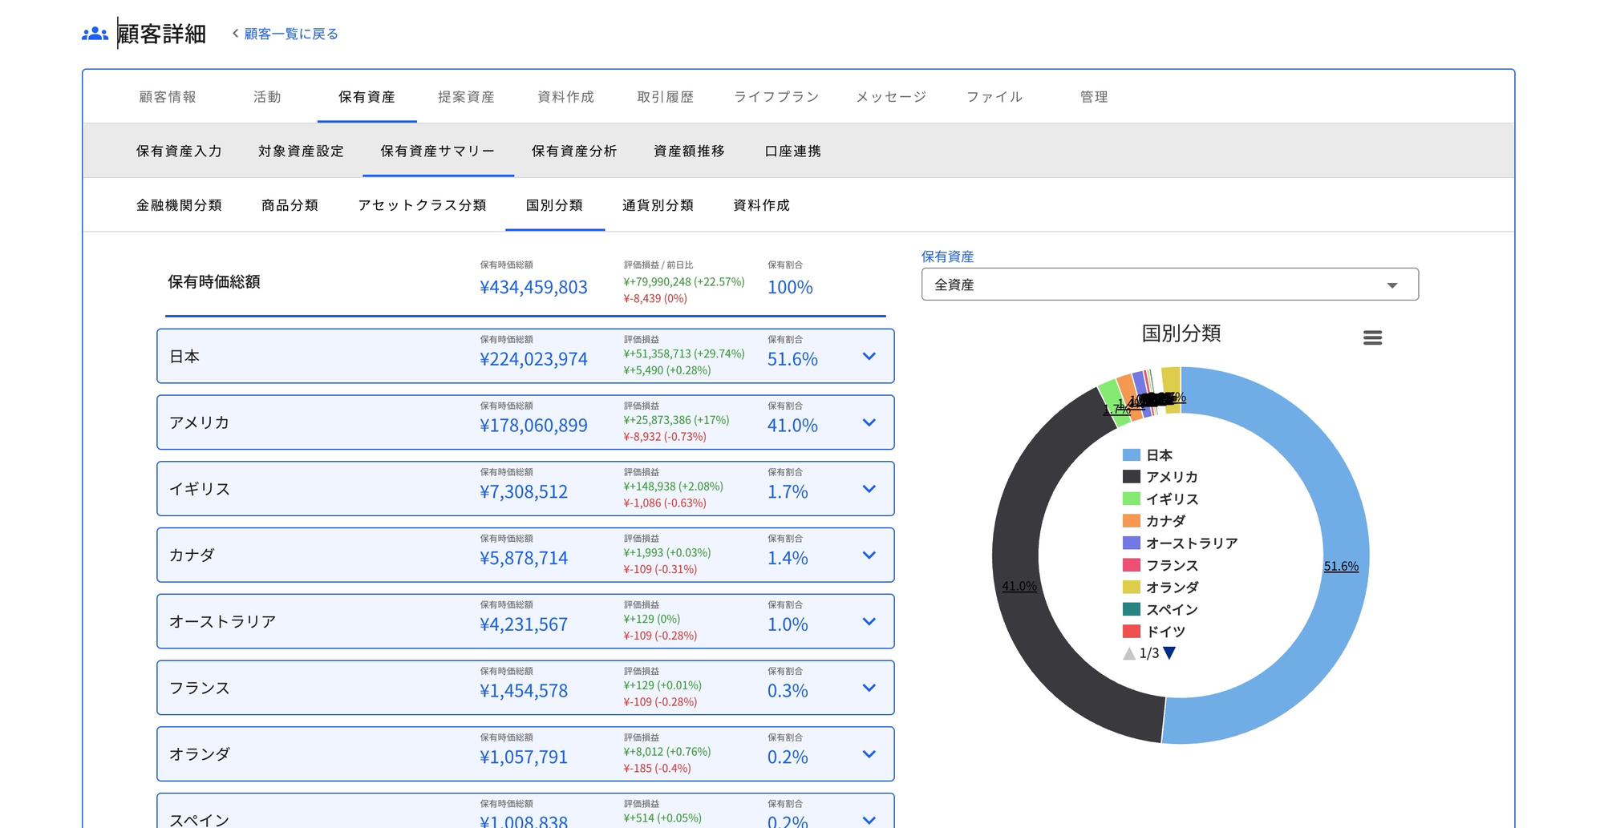Click the 国別分類 chart title
Screen dimensions: 1604x828
pos(1181,333)
